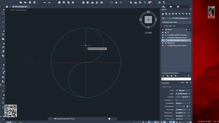Open the Layer dropdown in Properties
The width and height of the screenshot is (219, 123).
183,94
